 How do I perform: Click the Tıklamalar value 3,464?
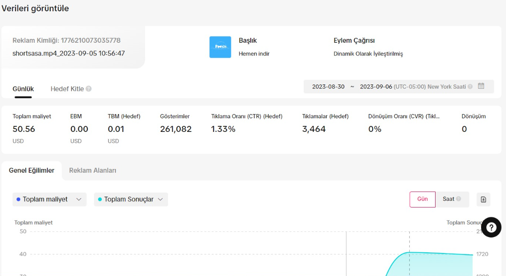coord(314,129)
